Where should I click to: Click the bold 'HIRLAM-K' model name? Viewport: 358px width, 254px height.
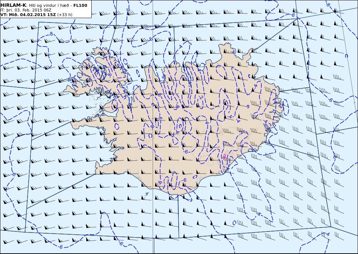[14, 5]
